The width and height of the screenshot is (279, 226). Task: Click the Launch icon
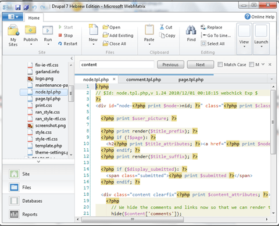pos(261,31)
